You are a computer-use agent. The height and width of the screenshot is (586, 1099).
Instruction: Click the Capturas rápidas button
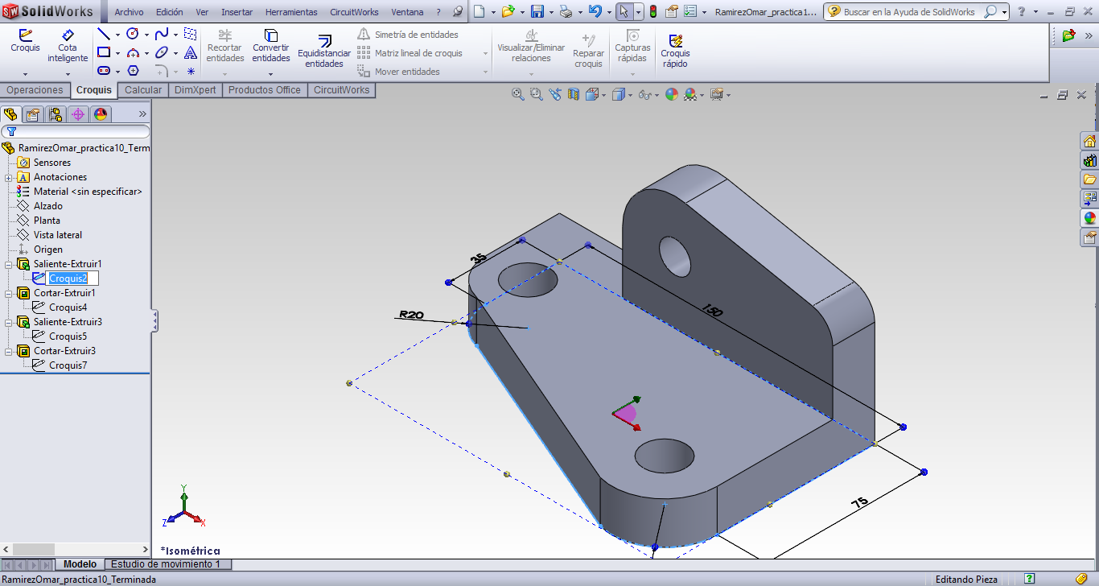coord(632,50)
